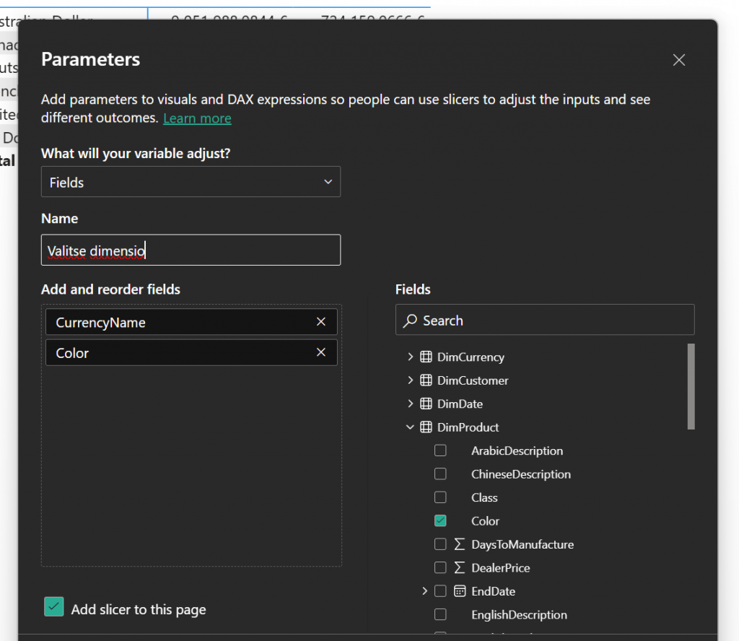The width and height of the screenshot is (739, 641).
Task: Uncheck the Color field checkbox
Action: tap(440, 520)
